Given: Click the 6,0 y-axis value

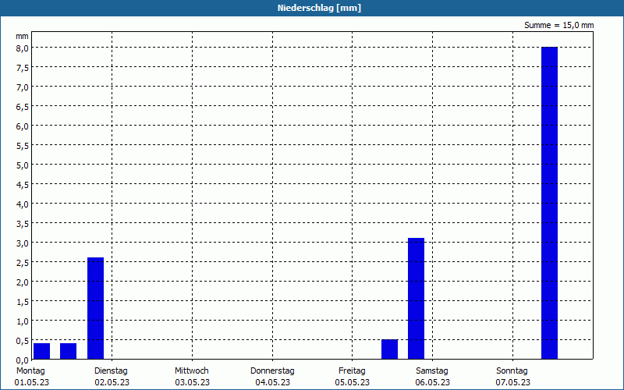Looking at the screenshot, I should pos(23,126).
